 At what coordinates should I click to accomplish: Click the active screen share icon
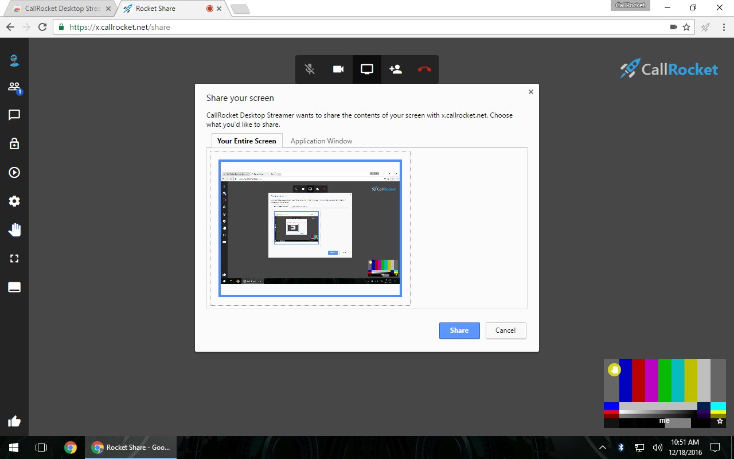tap(366, 69)
